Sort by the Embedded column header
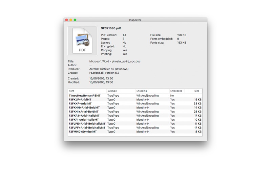 click(x=176, y=91)
